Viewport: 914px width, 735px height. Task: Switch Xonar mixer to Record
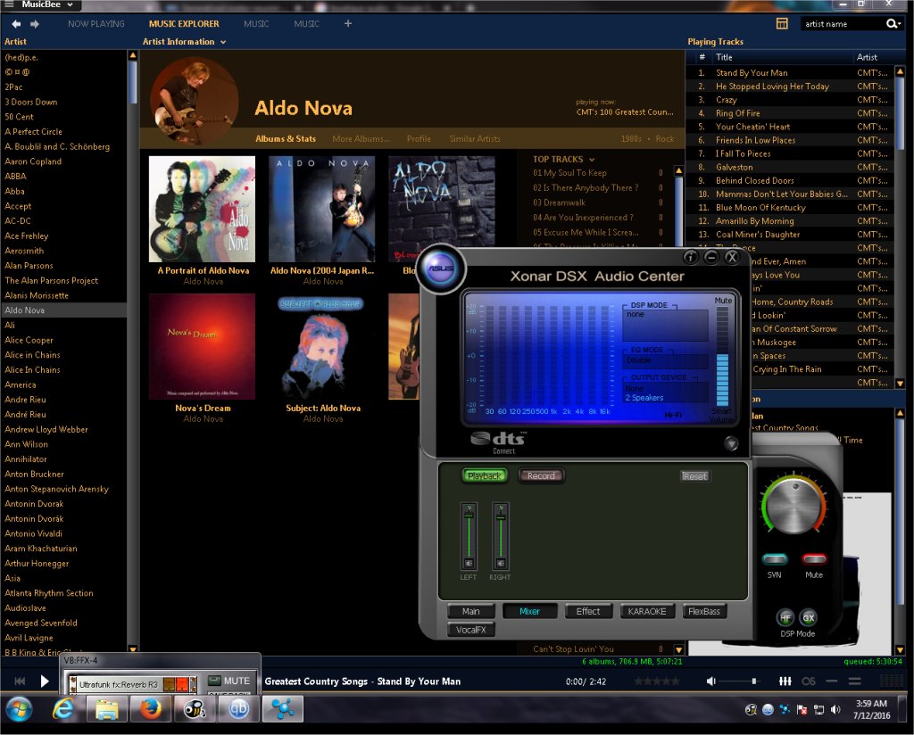541,475
